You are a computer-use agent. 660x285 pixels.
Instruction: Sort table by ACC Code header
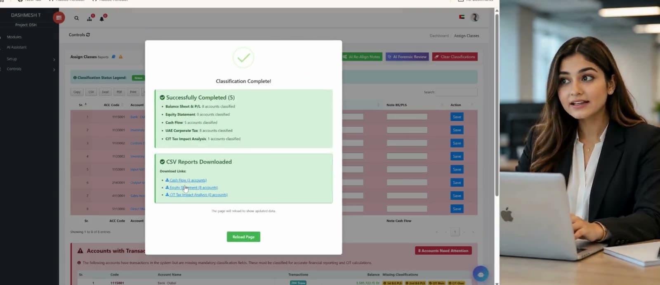(111, 105)
